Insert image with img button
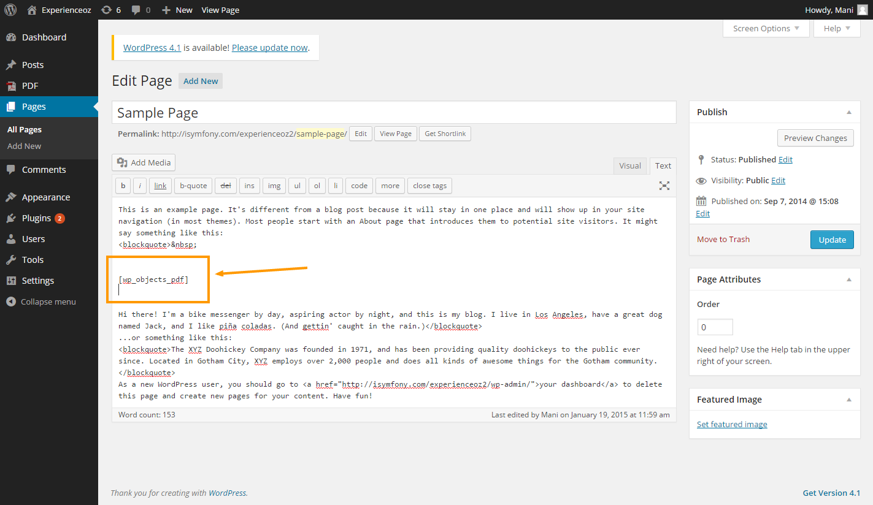Image resolution: width=873 pixels, height=505 pixels. 274,186
